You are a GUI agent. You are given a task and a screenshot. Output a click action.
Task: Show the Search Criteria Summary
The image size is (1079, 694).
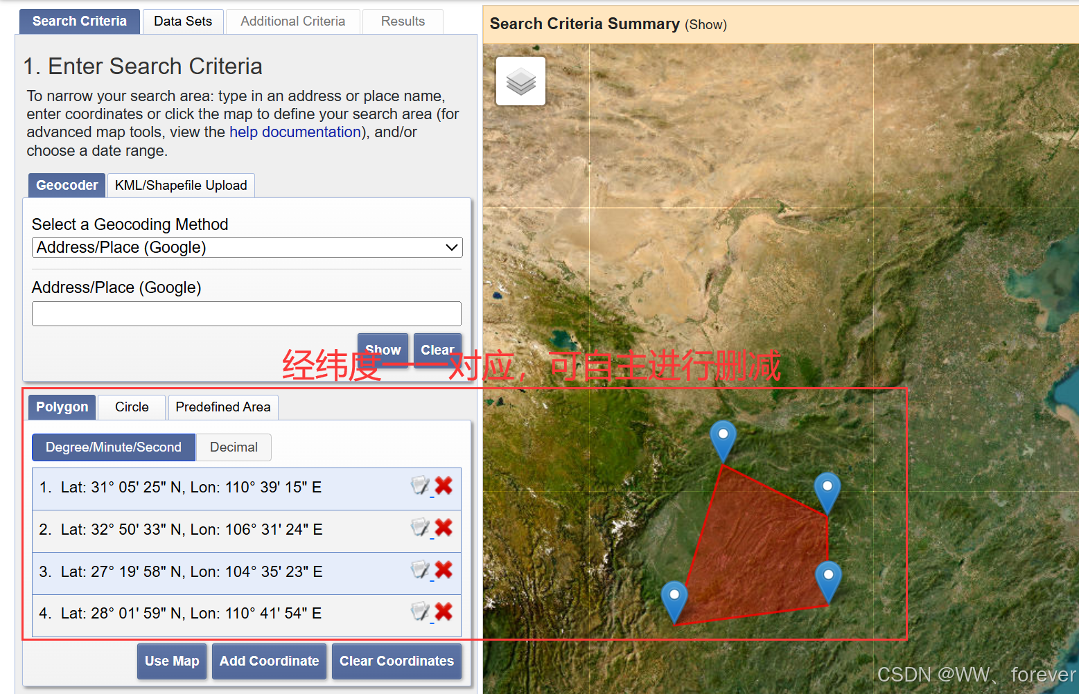click(x=705, y=25)
